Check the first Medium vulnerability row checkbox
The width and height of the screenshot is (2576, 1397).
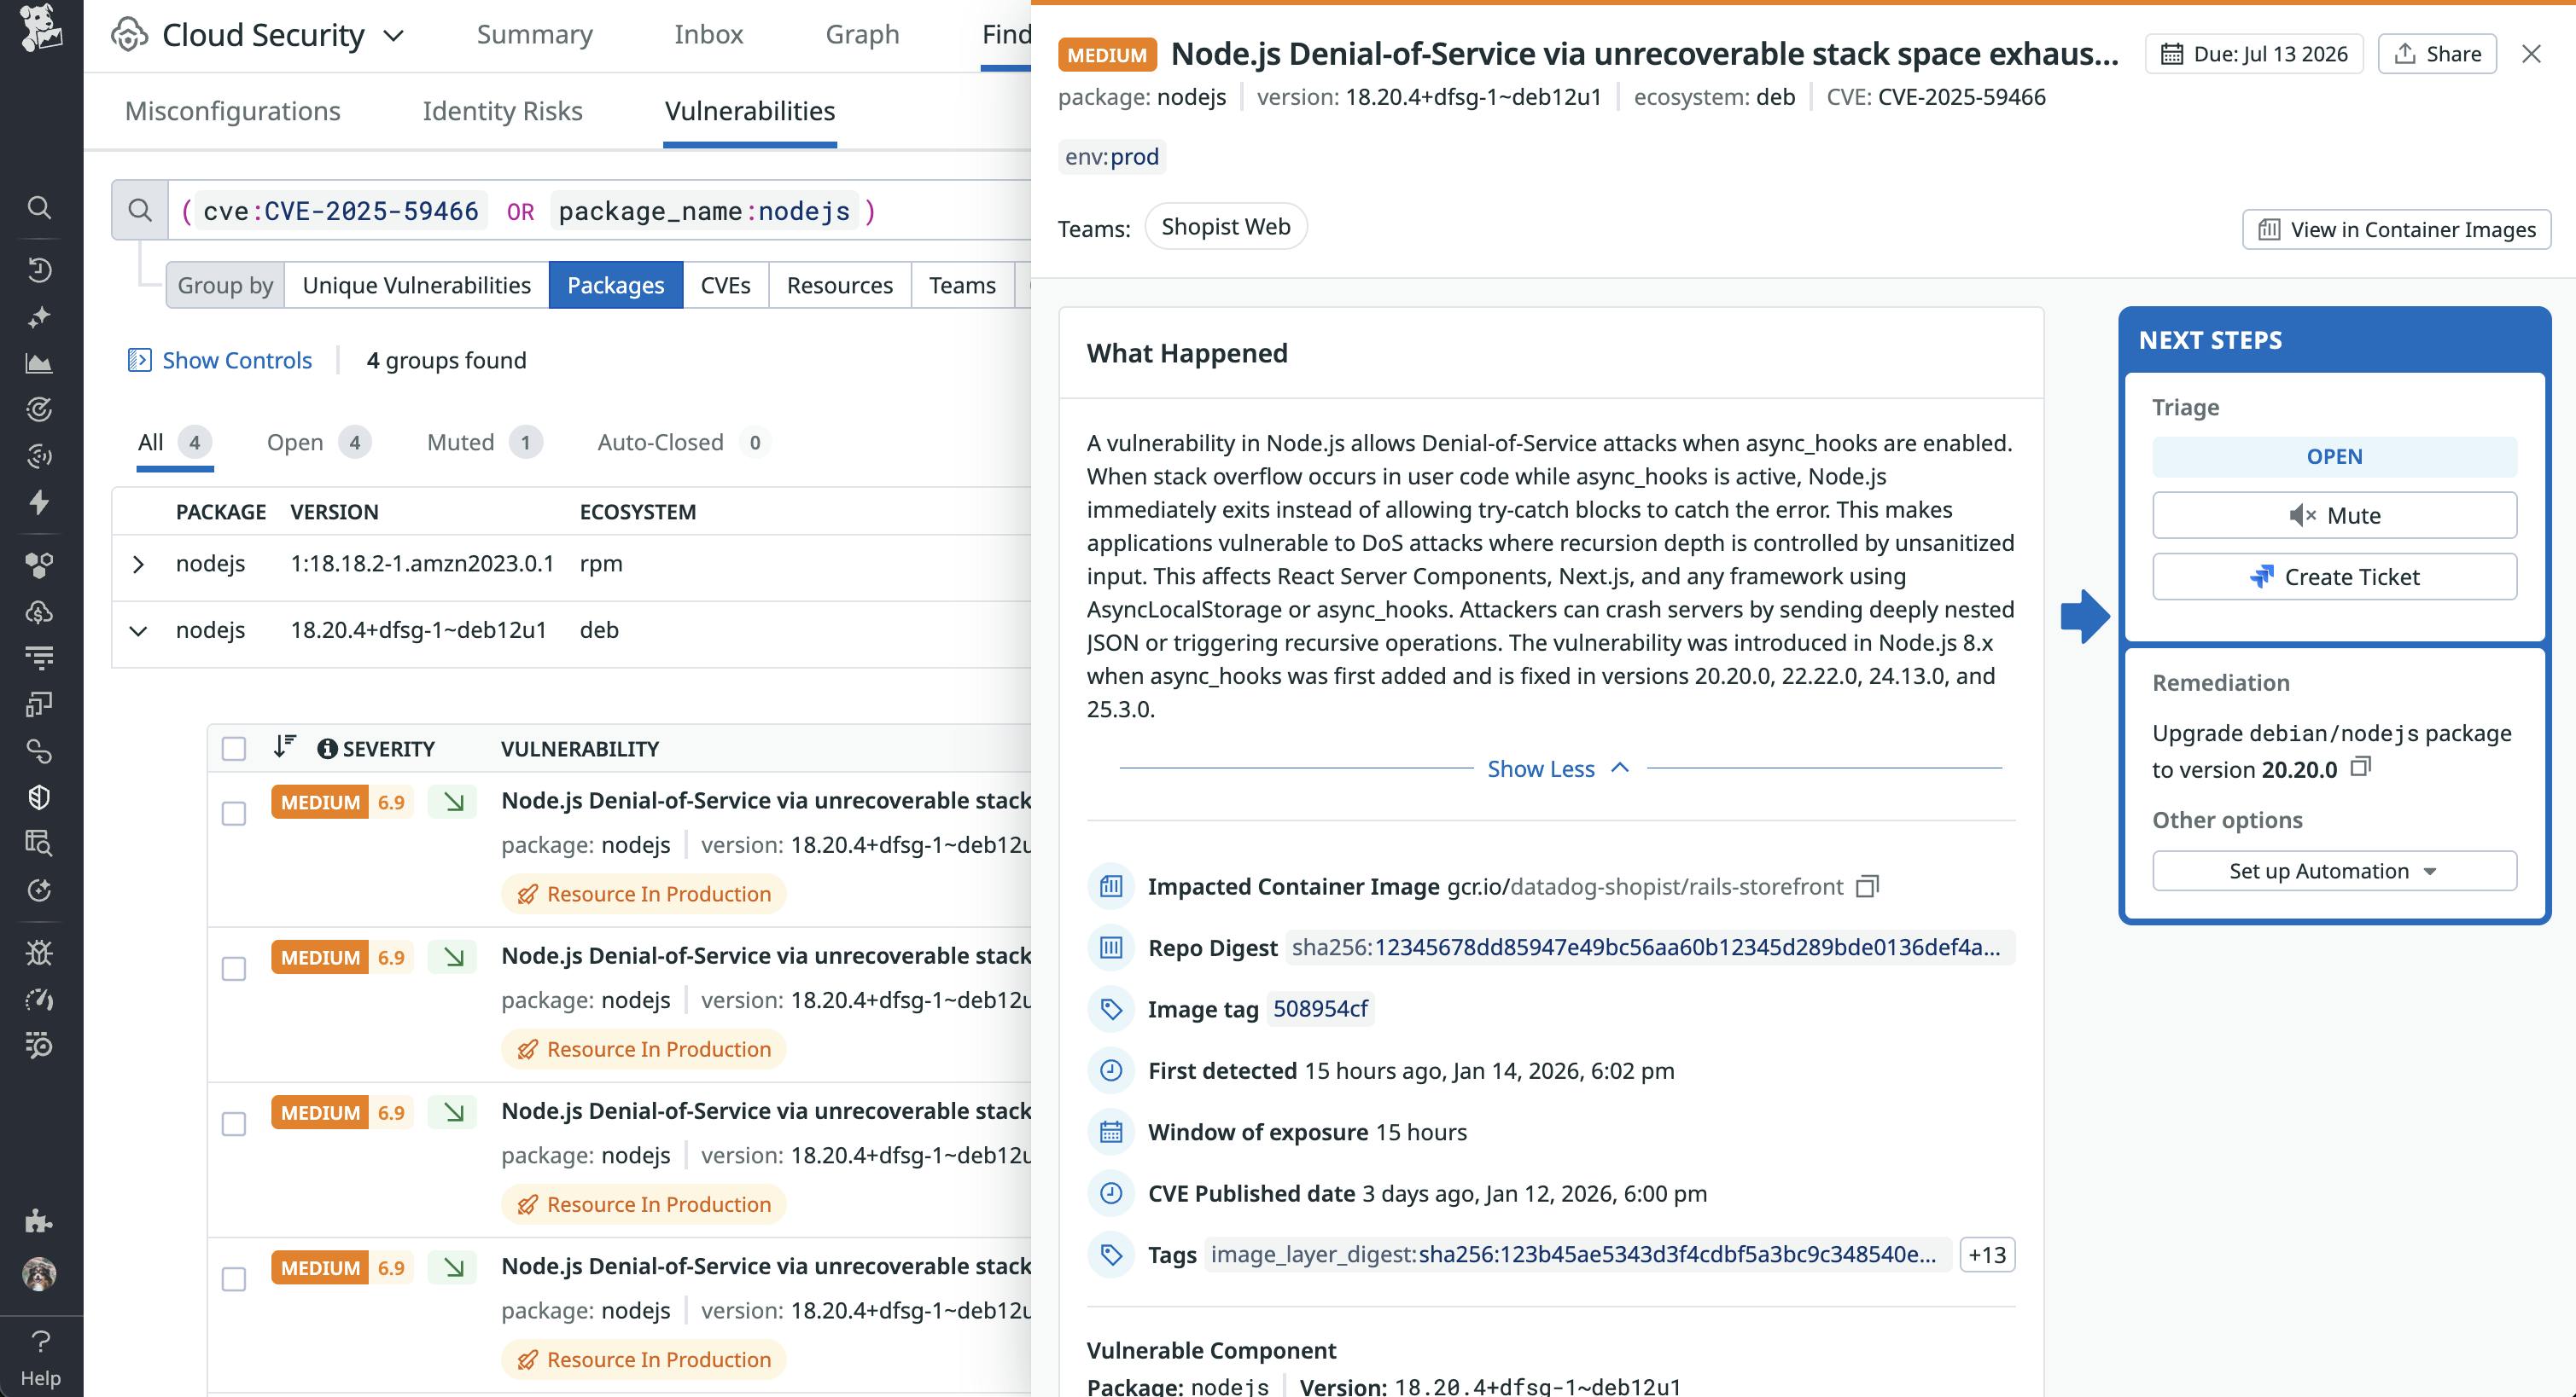[233, 814]
